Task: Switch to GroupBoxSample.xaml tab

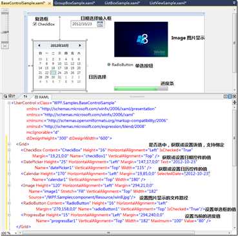Action: click(x=75, y=3)
